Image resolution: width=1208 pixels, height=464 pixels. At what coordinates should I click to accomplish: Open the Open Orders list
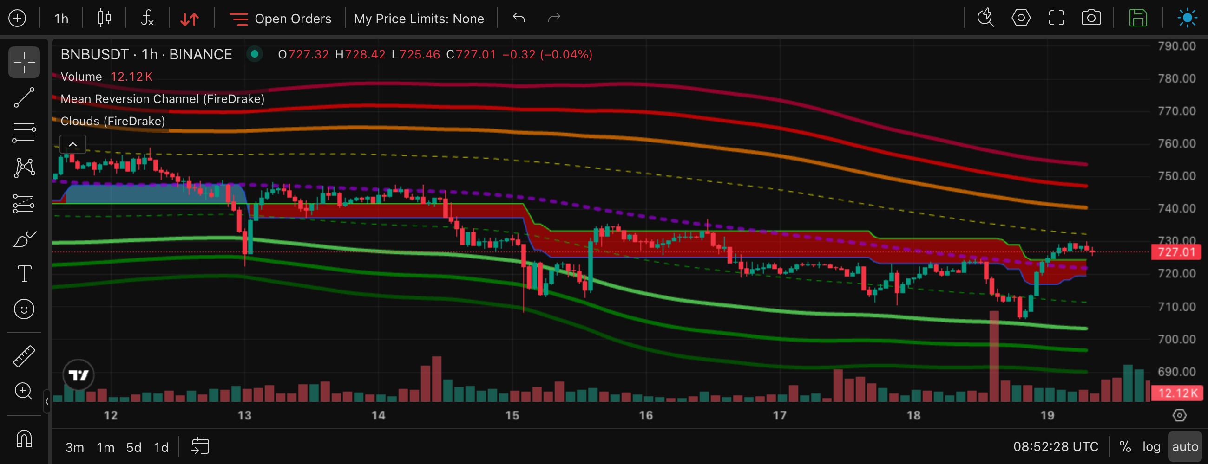[281, 19]
